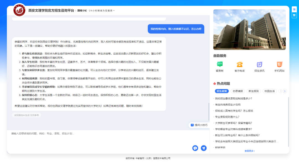Expand the list with 查看更多

point(249,151)
